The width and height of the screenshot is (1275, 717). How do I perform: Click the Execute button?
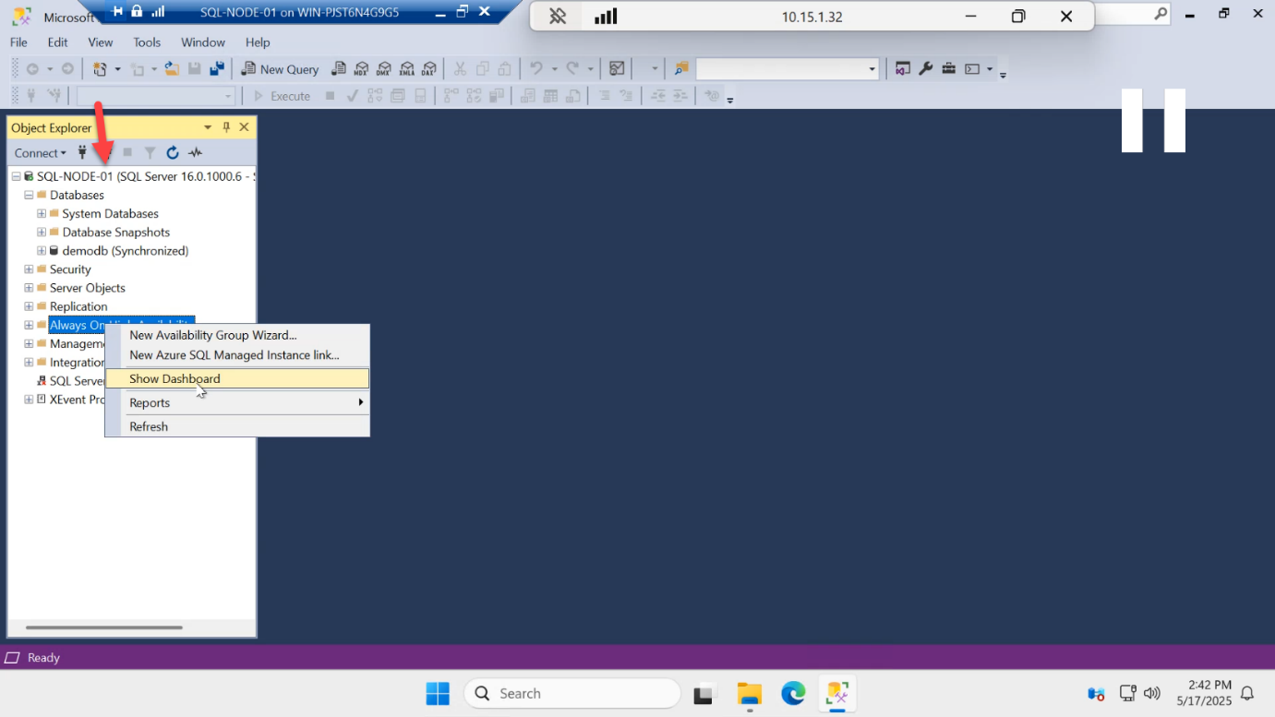click(283, 96)
